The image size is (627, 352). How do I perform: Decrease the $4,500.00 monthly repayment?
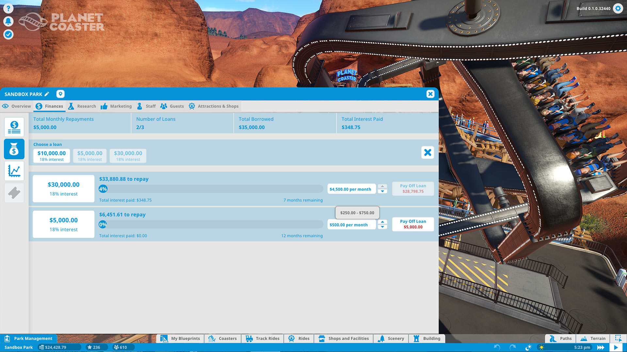[x=382, y=191]
